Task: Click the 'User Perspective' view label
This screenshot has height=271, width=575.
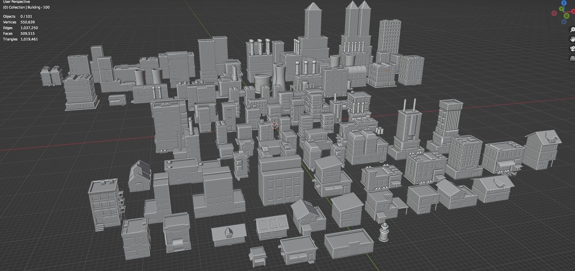Action: (16, 2)
